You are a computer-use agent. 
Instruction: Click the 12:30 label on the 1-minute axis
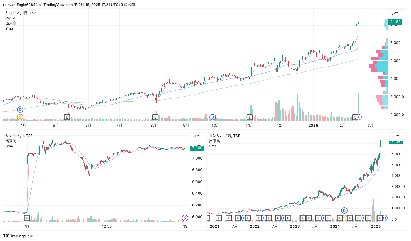(x=107, y=226)
